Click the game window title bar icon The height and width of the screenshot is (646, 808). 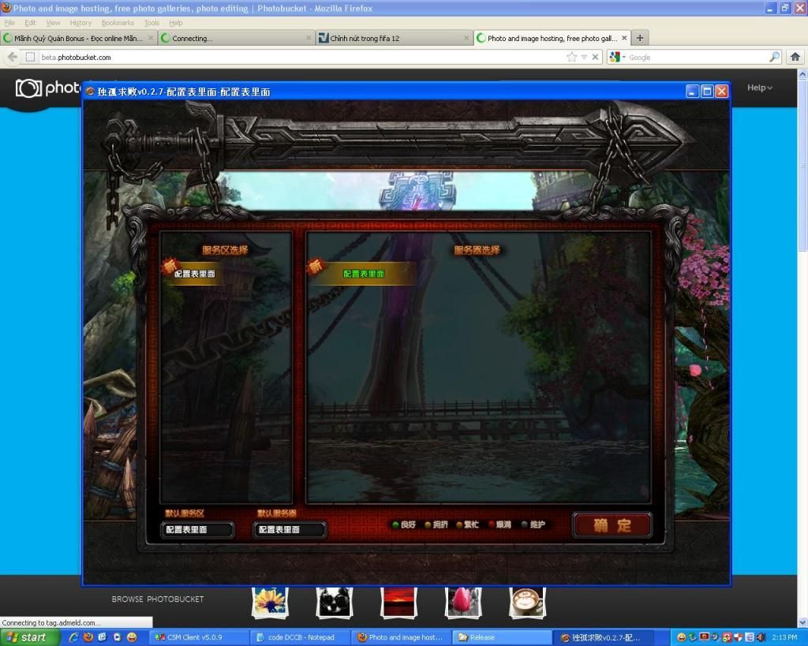pyautogui.click(x=91, y=91)
